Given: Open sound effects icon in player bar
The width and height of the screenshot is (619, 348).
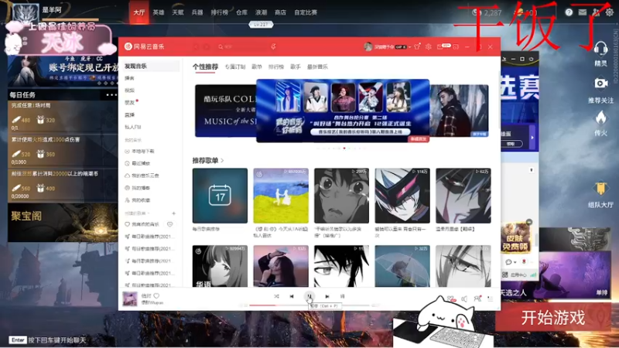Looking at the screenshot, I should tap(451, 299).
